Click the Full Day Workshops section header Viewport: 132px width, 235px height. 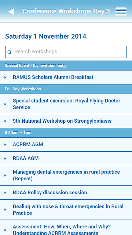tap(66, 89)
